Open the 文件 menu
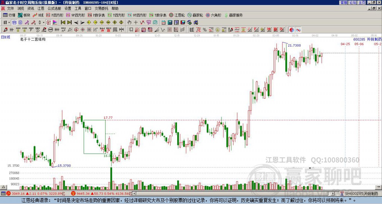Image resolution: width=382 pixels, height=204 pixels. (10, 9)
